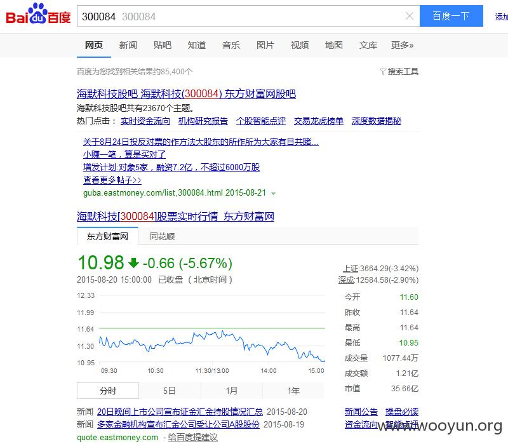The width and height of the screenshot is (508, 444).
Task: Click the 深成 index link
Action: coord(346,280)
